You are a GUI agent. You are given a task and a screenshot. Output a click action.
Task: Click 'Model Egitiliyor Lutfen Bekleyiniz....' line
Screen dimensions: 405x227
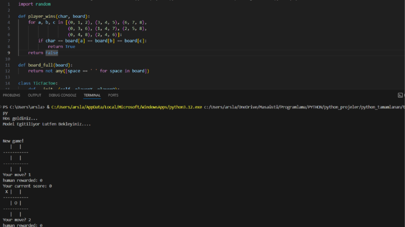[x=47, y=124]
